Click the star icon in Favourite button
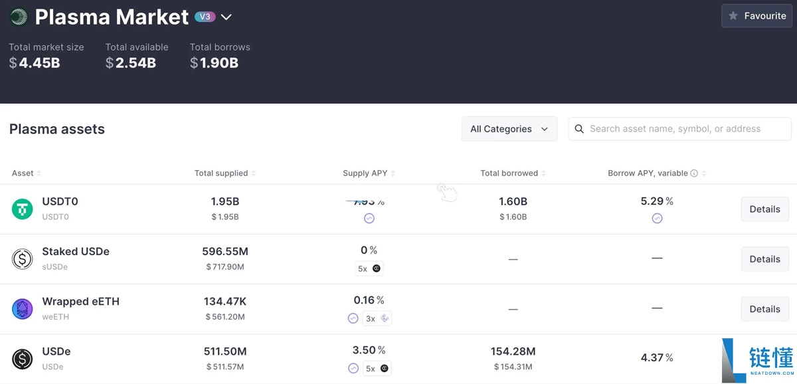 click(733, 16)
